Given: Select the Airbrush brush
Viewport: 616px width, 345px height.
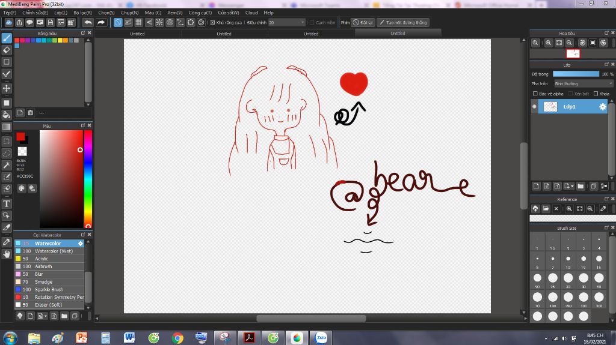Looking at the screenshot, I should (49, 266).
